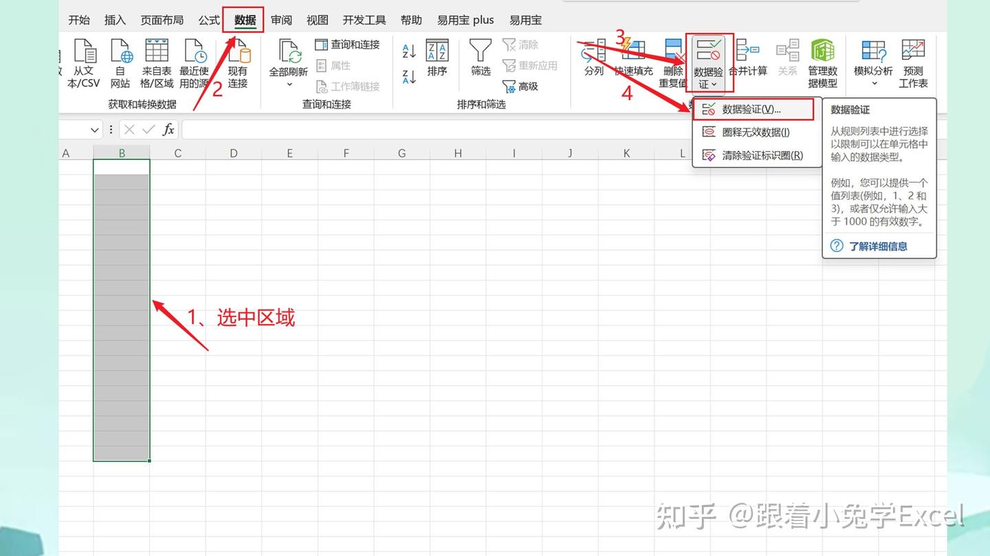This screenshot has height=556, width=990.
Task: Select From Table/Range (来自表格/区域) icon
Action: 157,51
